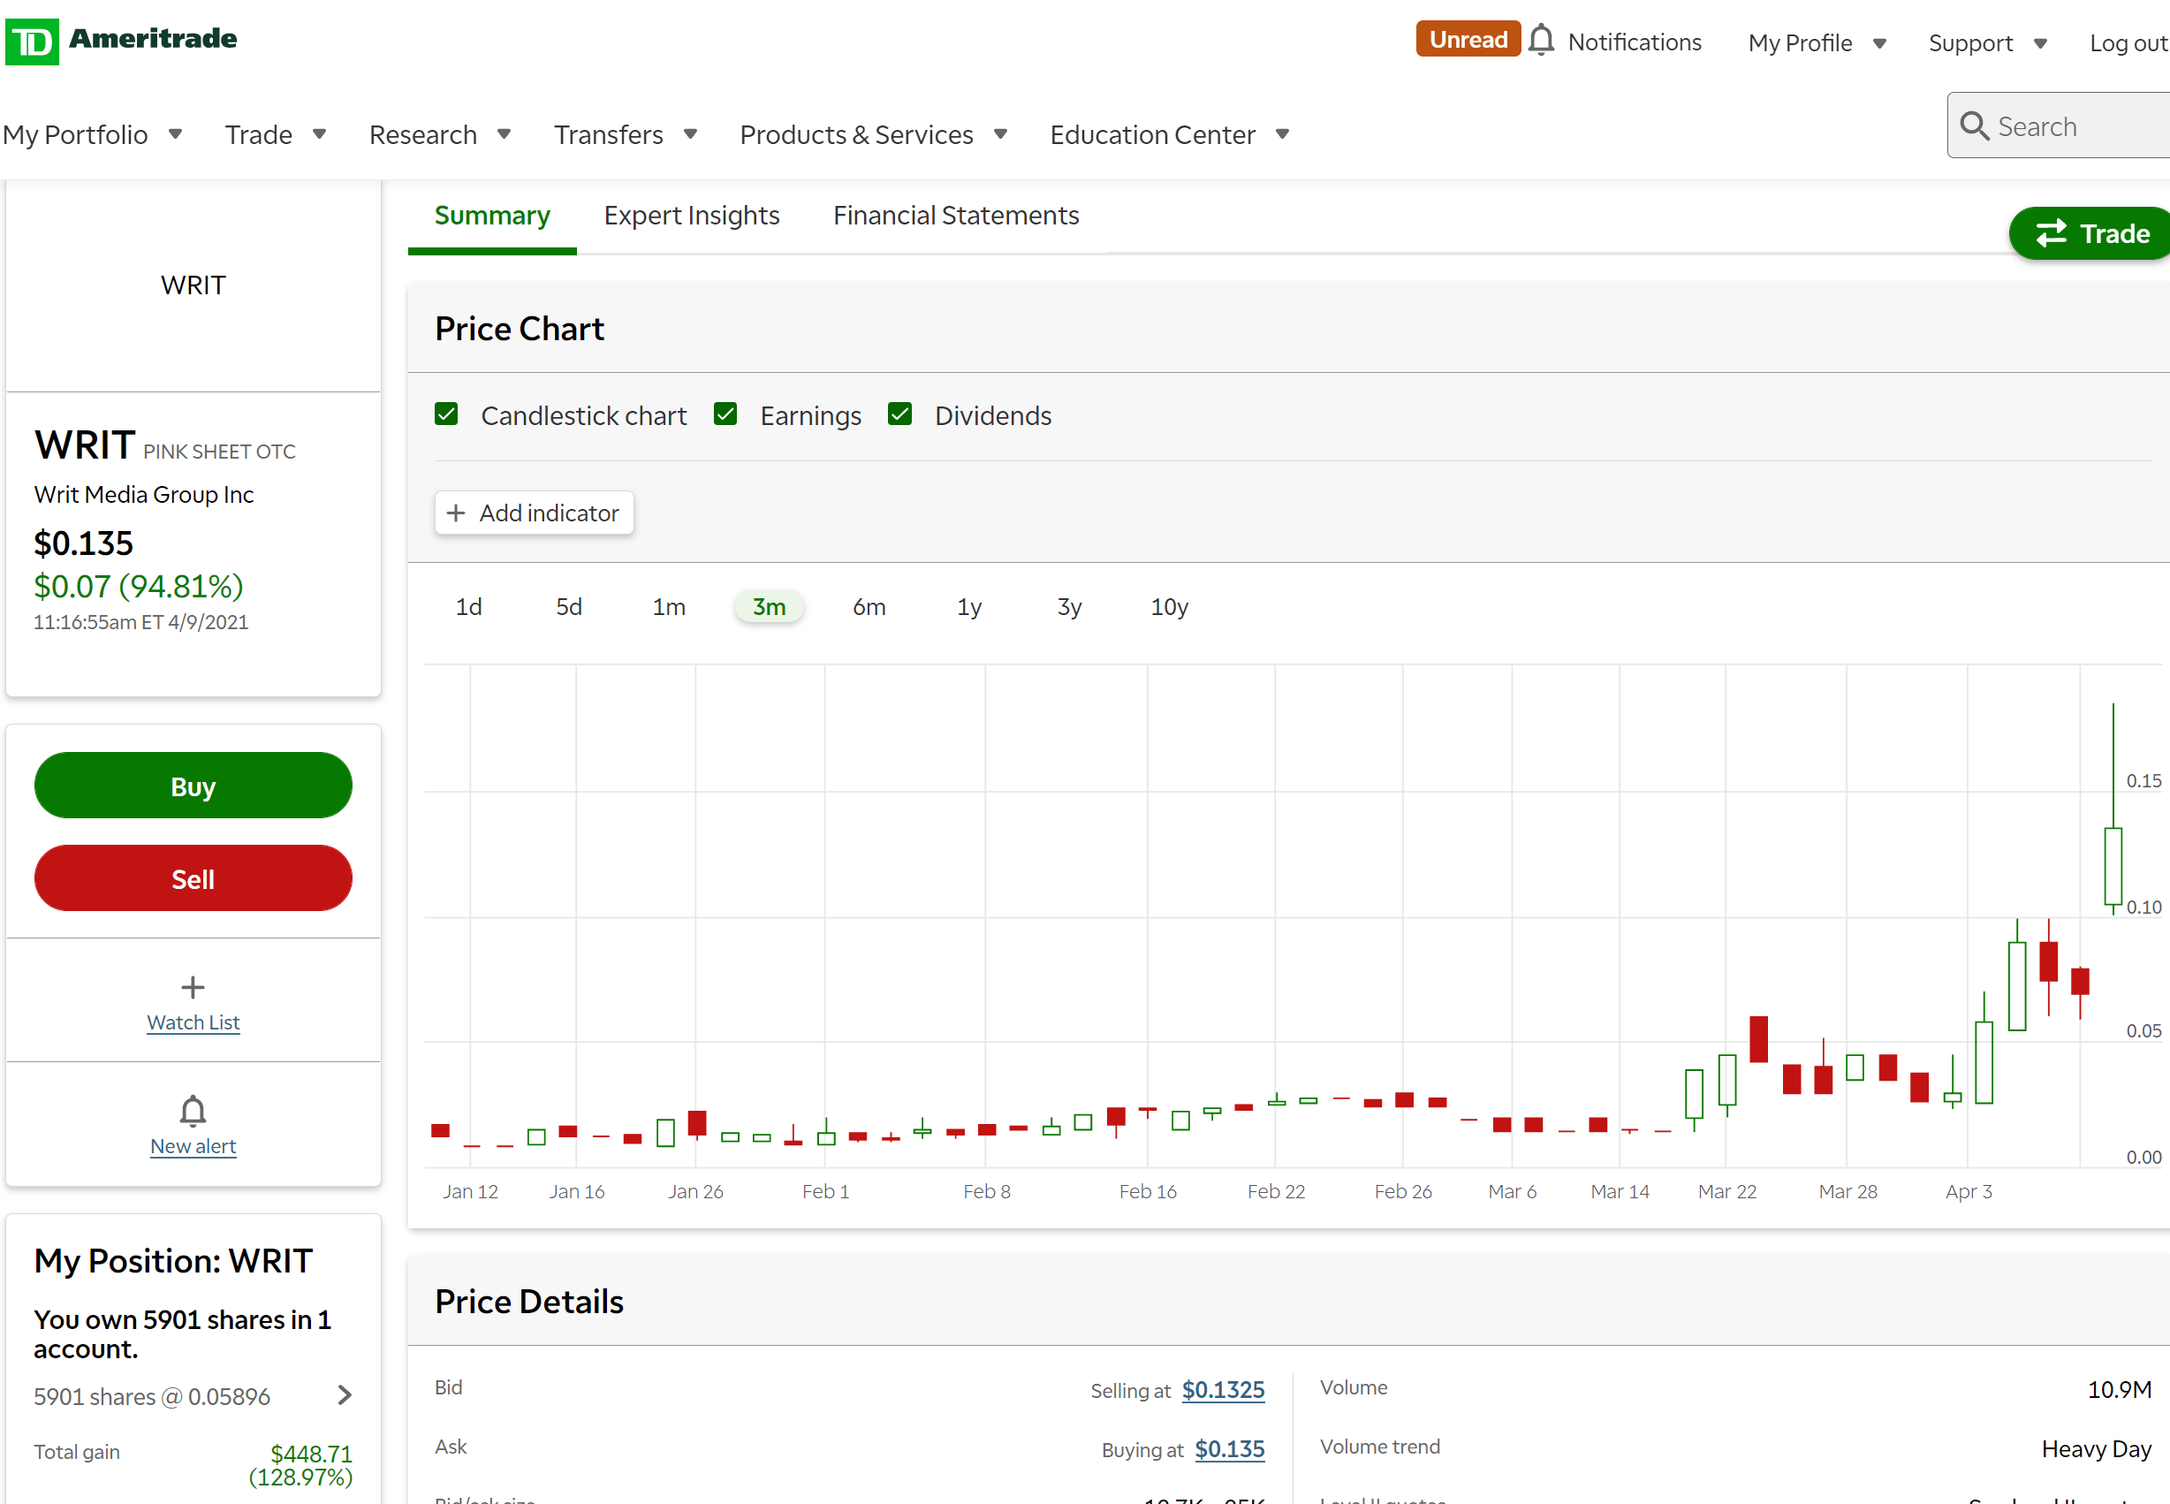Viewport: 2170px width, 1504px height.
Task: Disable the Earnings checkbox
Action: (725, 414)
